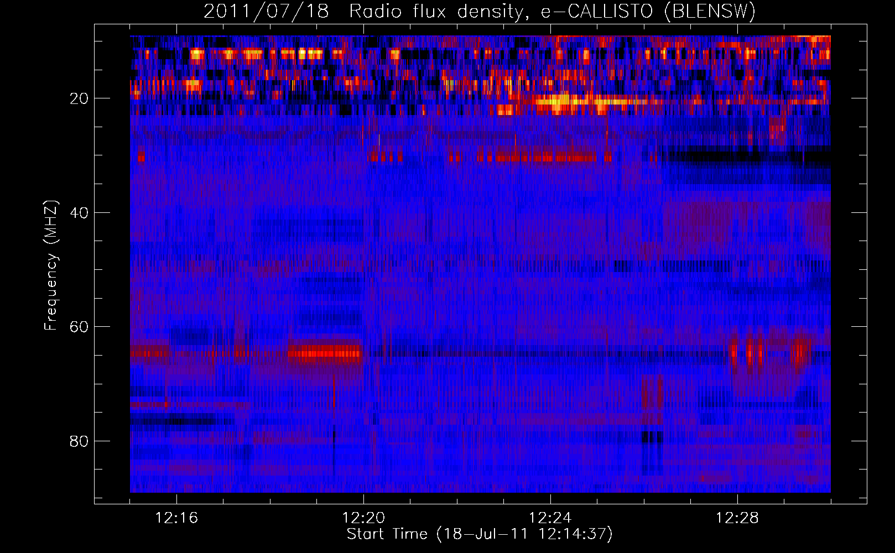Select the 'Frequency (MHZ)' axis label
Screen dimensions: 895x553
50,265
